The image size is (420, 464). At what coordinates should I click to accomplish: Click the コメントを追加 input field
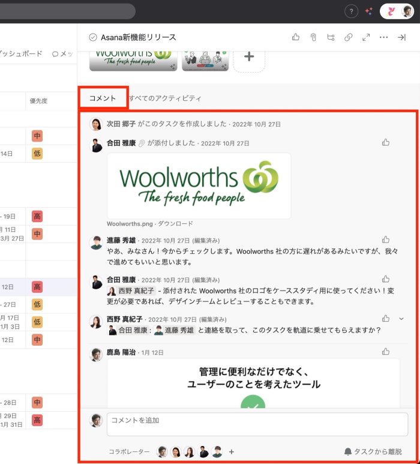click(257, 424)
